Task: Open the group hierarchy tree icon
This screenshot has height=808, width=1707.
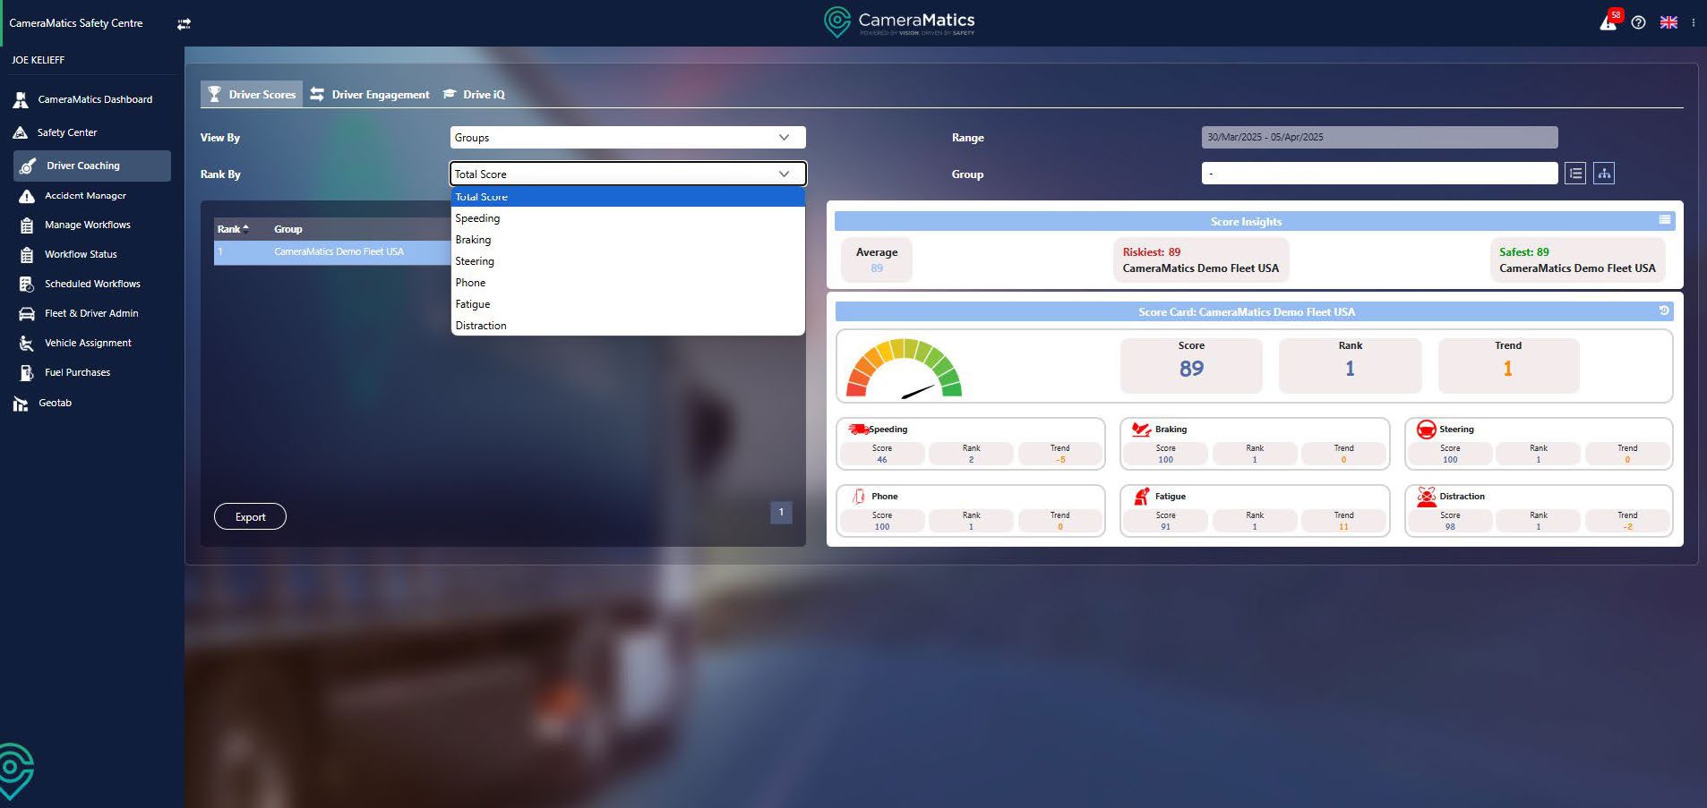Action: coord(1604,174)
